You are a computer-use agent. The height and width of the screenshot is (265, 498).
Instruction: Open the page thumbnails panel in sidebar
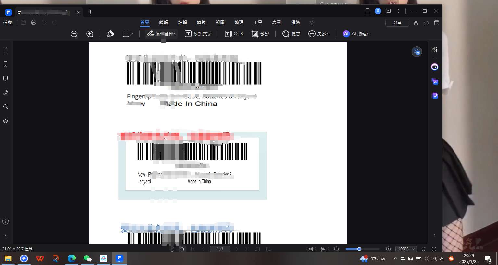coord(6,50)
